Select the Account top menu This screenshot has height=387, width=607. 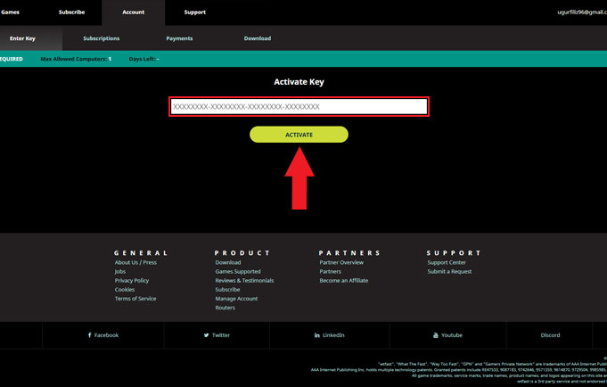(x=133, y=12)
